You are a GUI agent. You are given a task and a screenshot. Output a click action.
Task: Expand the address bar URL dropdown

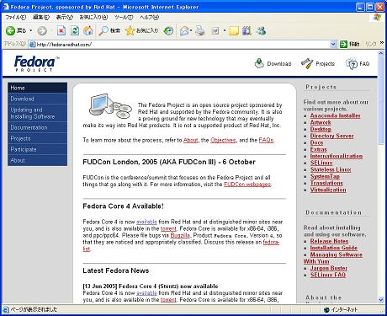click(333, 44)
